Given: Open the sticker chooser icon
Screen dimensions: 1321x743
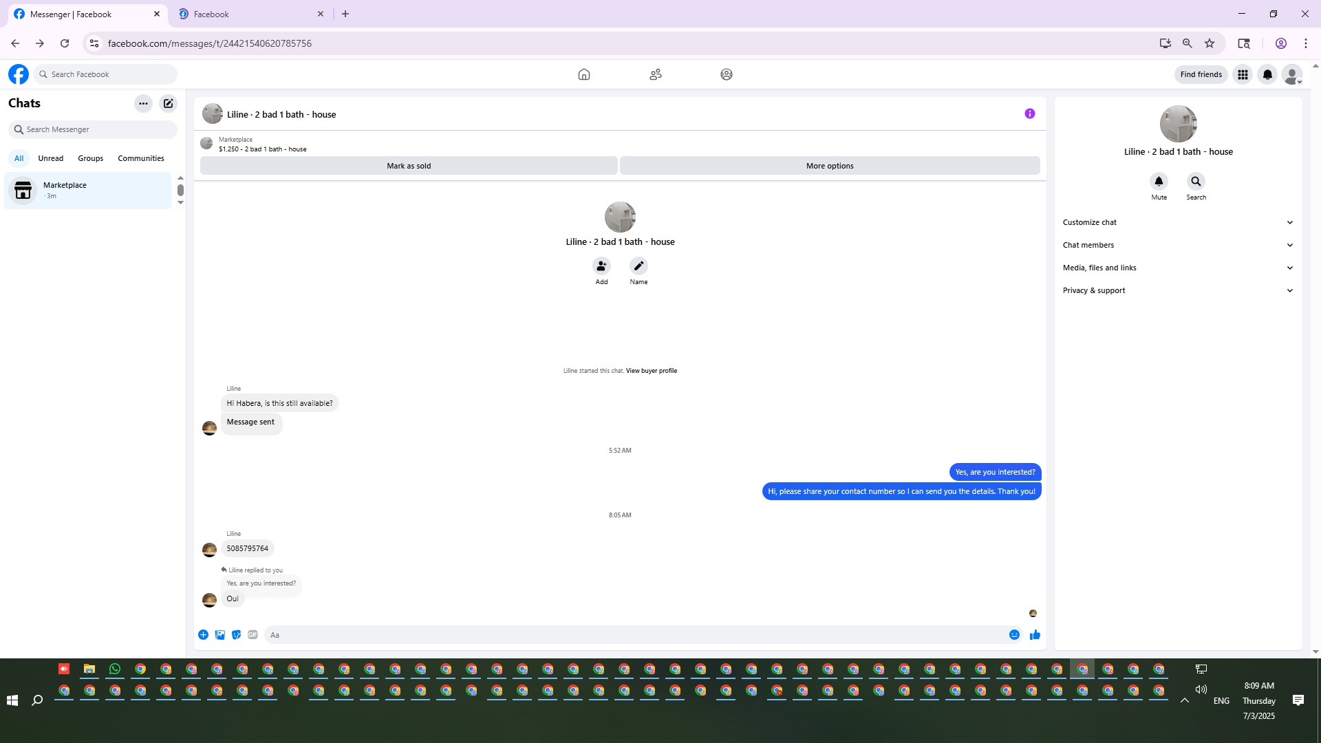Looking at the screenshot, I should click(236, 634).
